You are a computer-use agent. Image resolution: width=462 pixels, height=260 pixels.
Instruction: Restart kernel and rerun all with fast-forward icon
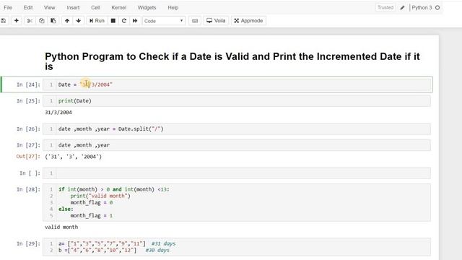135,21
